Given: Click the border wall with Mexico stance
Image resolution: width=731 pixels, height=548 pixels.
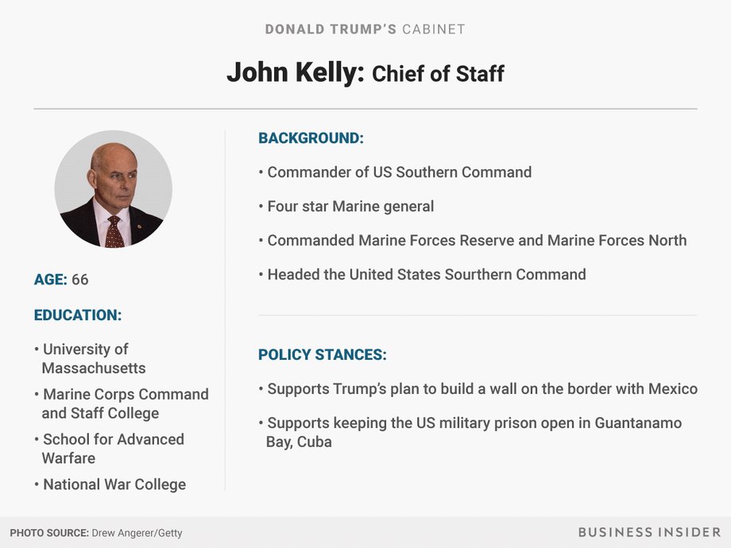Looking at the screenshot, I should click(478, 389).
